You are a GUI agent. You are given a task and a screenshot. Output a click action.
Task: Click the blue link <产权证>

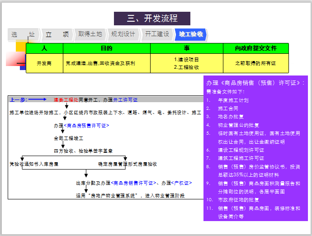pyautogui.click(x=181, y=183)
